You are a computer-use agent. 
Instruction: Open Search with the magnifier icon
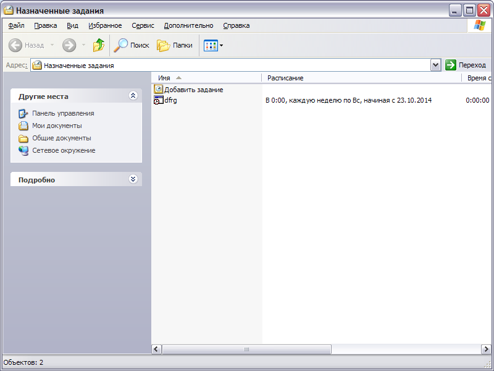(x=120, y=45)
